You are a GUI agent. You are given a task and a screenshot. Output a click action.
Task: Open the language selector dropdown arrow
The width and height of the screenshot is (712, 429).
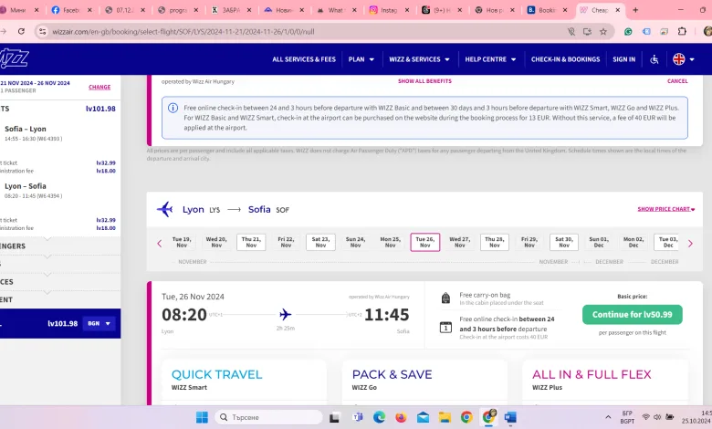[x=692, y=59]
